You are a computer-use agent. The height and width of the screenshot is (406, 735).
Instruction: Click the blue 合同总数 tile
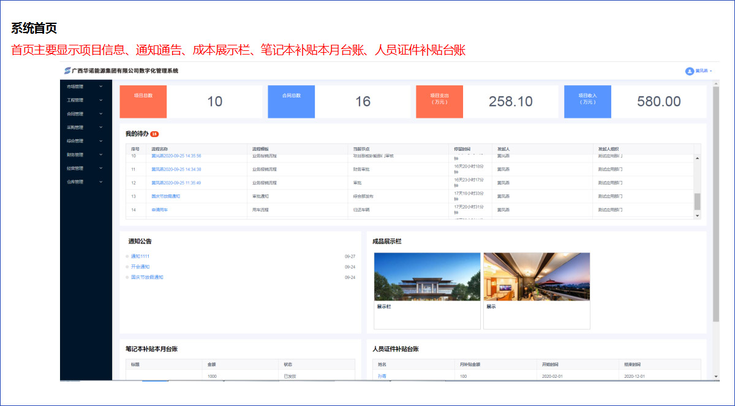pos(292,101)
